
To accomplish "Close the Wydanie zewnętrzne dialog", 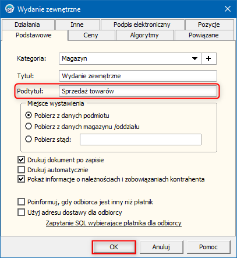I will pyautogui.click(x=228, y=9).
